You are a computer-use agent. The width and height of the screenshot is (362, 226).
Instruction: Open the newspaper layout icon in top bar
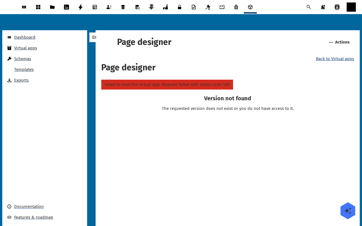click(95, 7)
